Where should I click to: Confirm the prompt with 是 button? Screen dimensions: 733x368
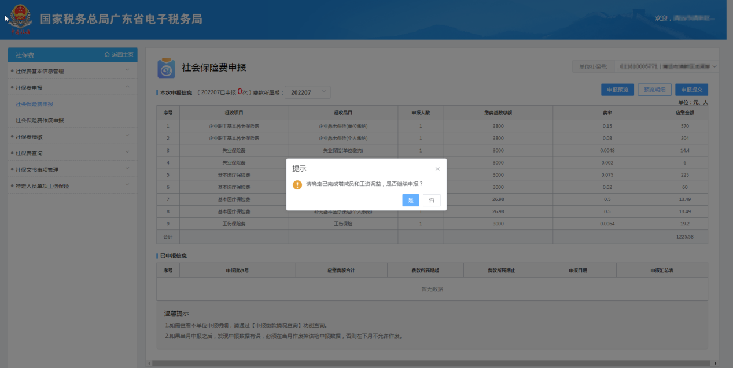(410, 200)
